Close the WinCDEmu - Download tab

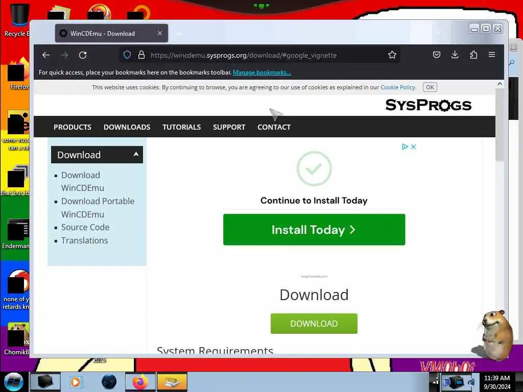[160, 33]
